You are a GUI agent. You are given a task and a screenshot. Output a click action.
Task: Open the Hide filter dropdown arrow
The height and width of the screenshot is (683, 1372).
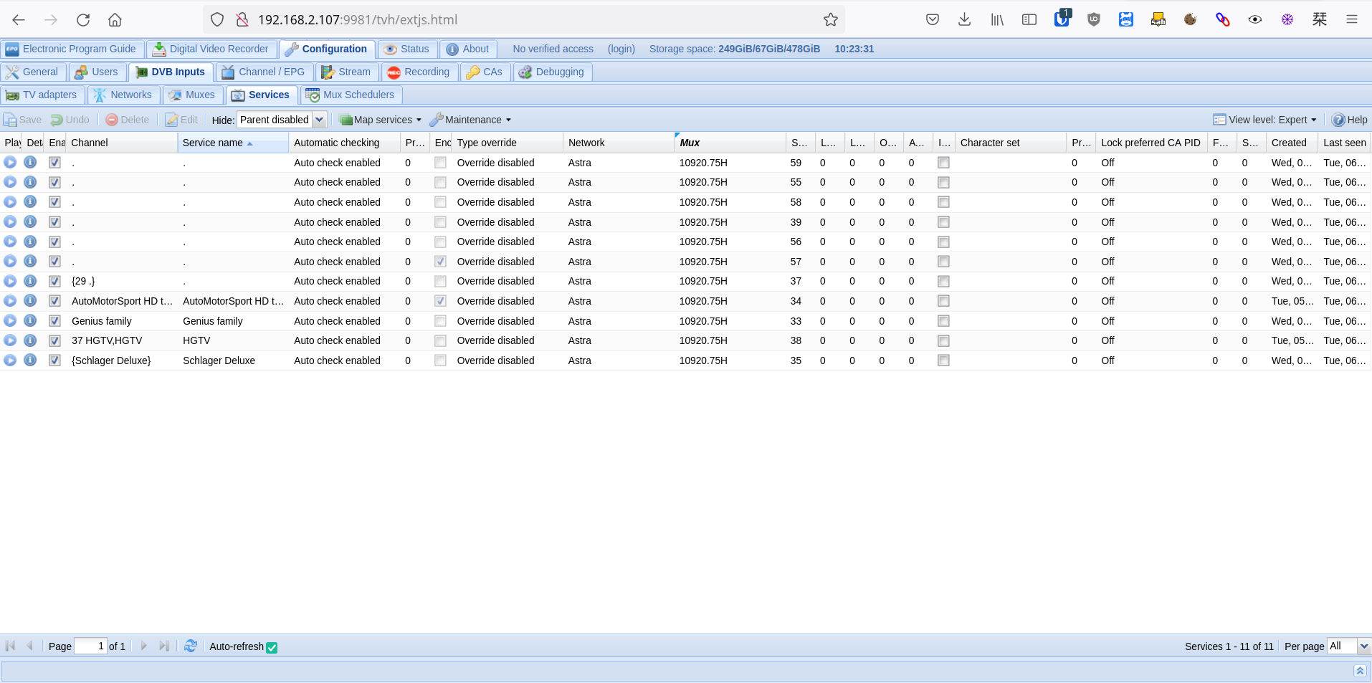click(x=320, y=120)
